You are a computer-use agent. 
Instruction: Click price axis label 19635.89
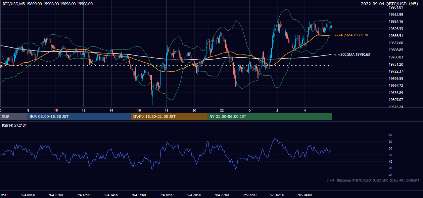396,93
